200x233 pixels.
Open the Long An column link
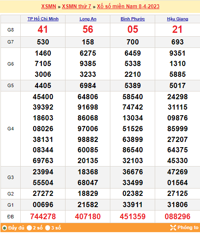coord(88,19)
